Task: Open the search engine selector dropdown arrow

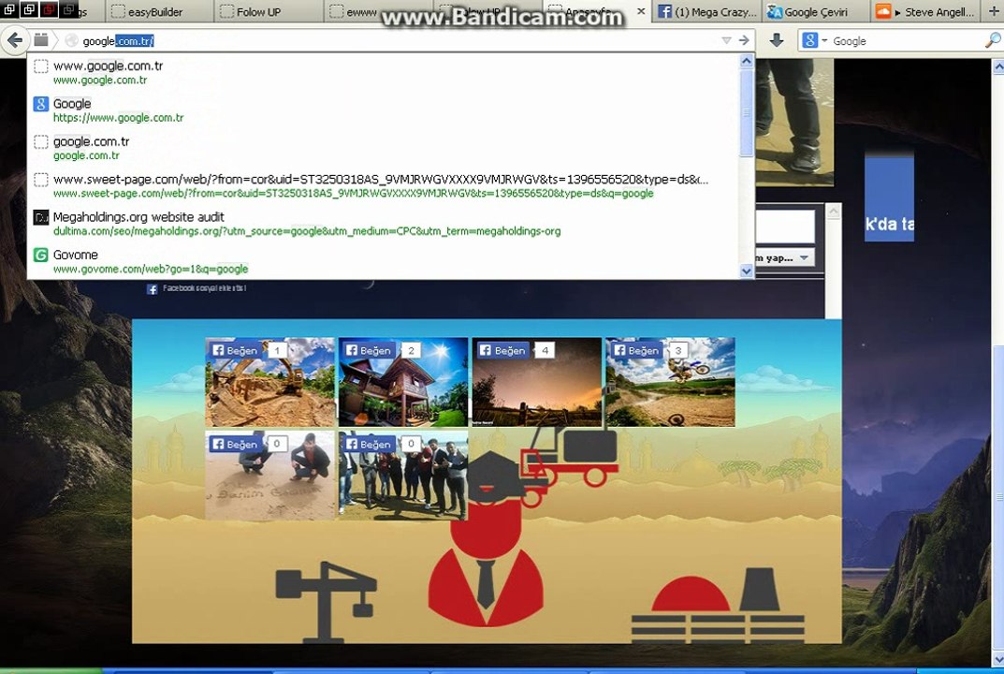Action: (824, 40)
